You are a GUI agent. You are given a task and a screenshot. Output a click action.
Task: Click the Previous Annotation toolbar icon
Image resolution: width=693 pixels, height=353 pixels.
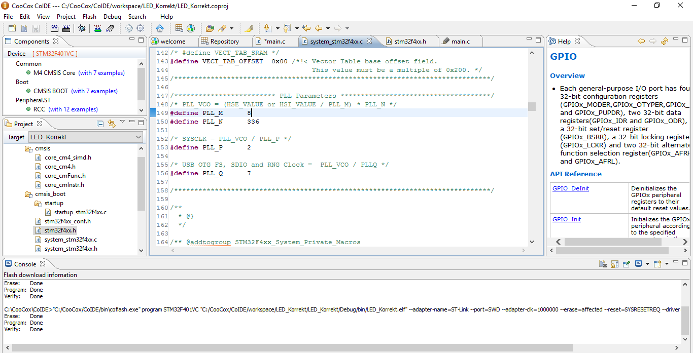[287, 28]
